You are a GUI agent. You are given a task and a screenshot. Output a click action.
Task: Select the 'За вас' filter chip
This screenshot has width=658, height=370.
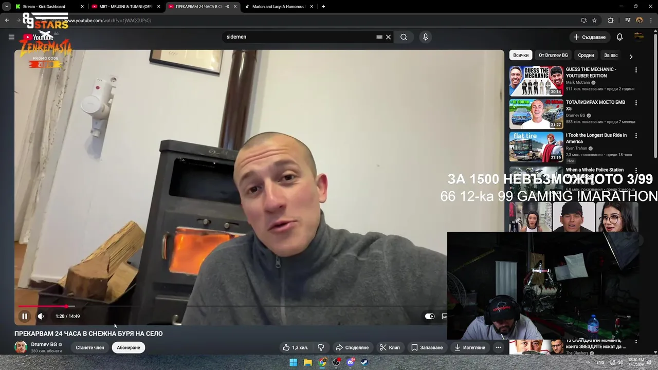[611, 55]
